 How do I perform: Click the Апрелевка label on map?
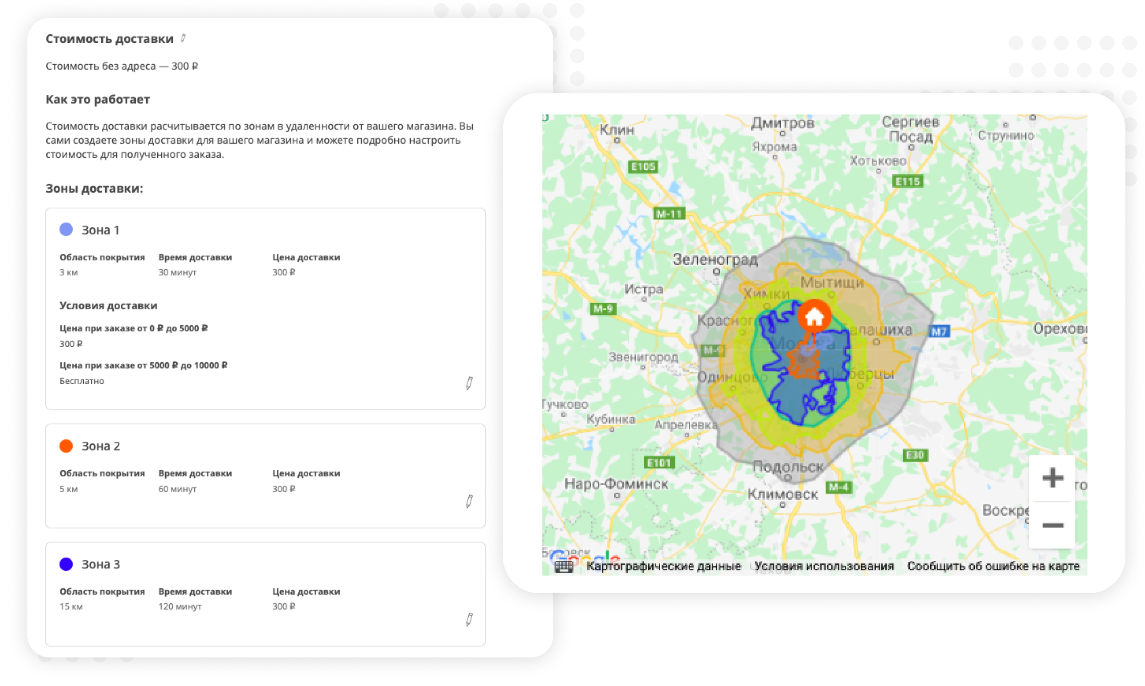click(x=686, y=425)
